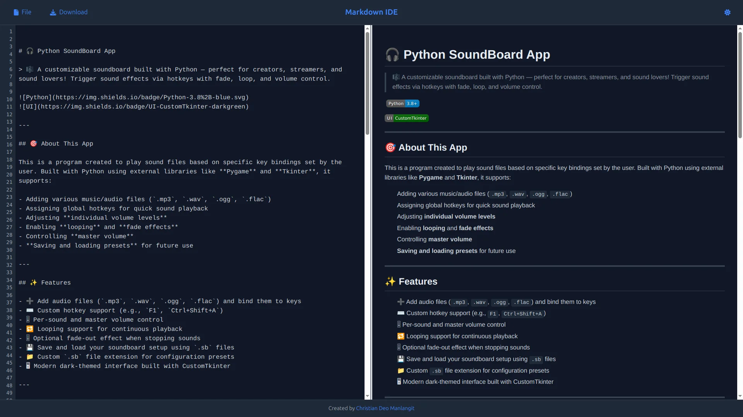Click 'F1' code tag in preview

pyautogui.click(x=493, y=314)
